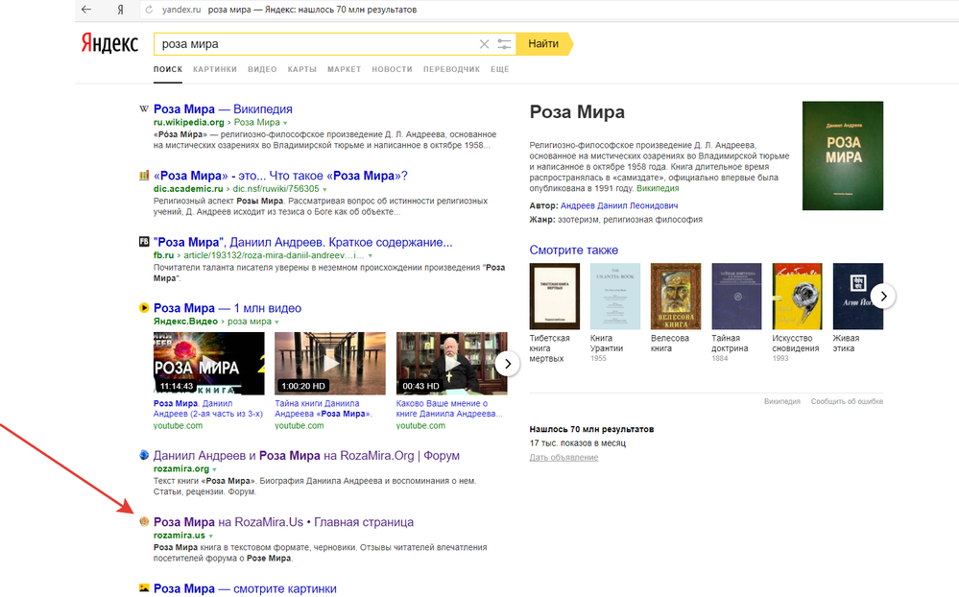The image size is (959, 597).
Task: Click the grey Википедия source link below the book carousel
Action: [782, 401]
